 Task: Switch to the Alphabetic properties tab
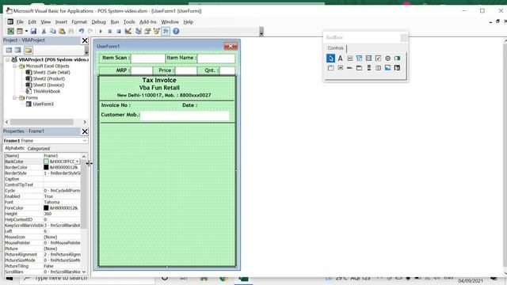(x=15, y=148)
